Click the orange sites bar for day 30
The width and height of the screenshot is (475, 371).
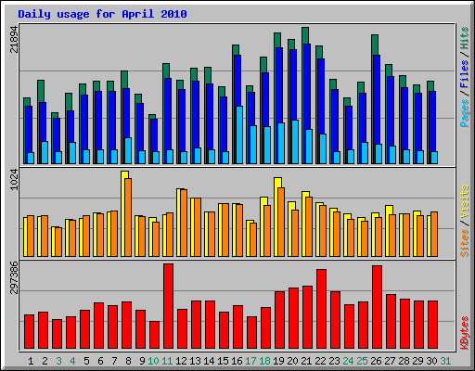(434, 234)
